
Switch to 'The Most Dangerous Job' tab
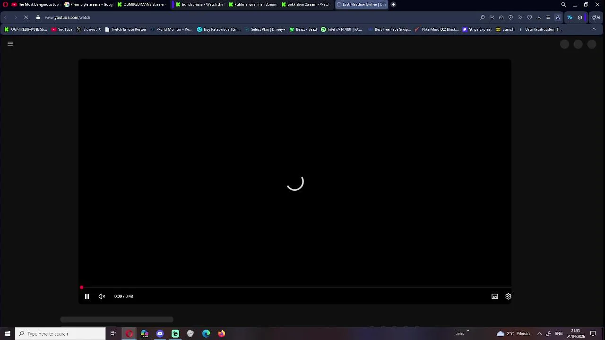[36, 4]
